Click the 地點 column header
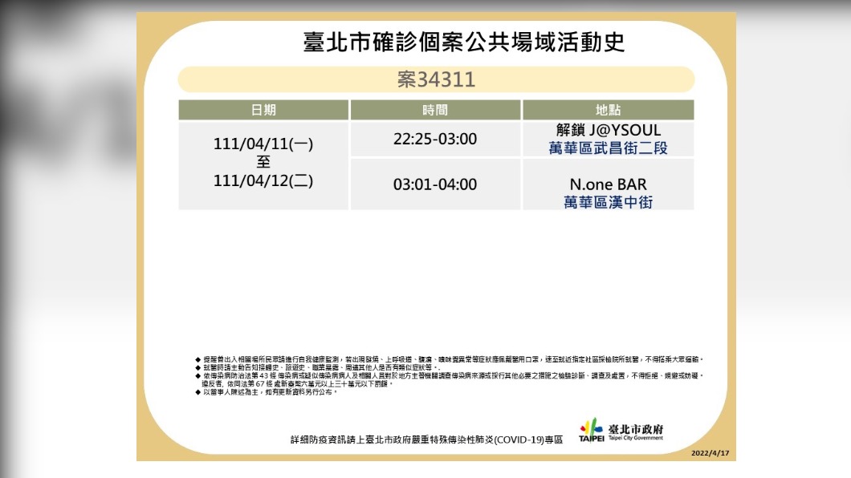 [x=608, y=110]
